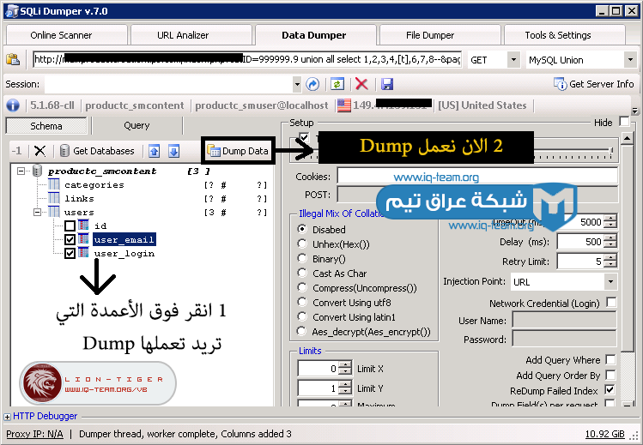Image resolution: width=643 pixels, height=445 pixels.
Task: Click the user_login column icon
Action: point(83,253)
